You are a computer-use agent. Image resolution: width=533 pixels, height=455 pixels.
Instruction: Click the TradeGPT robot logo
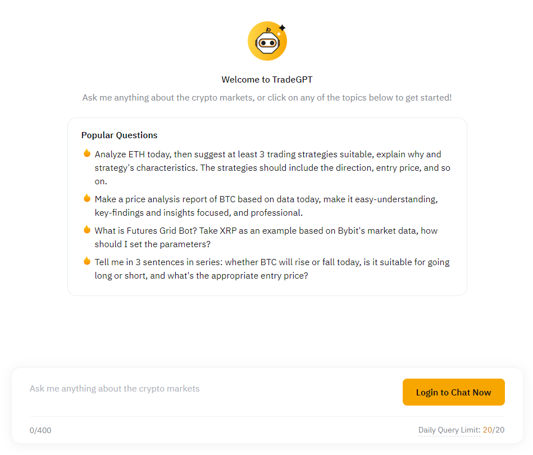267,42
